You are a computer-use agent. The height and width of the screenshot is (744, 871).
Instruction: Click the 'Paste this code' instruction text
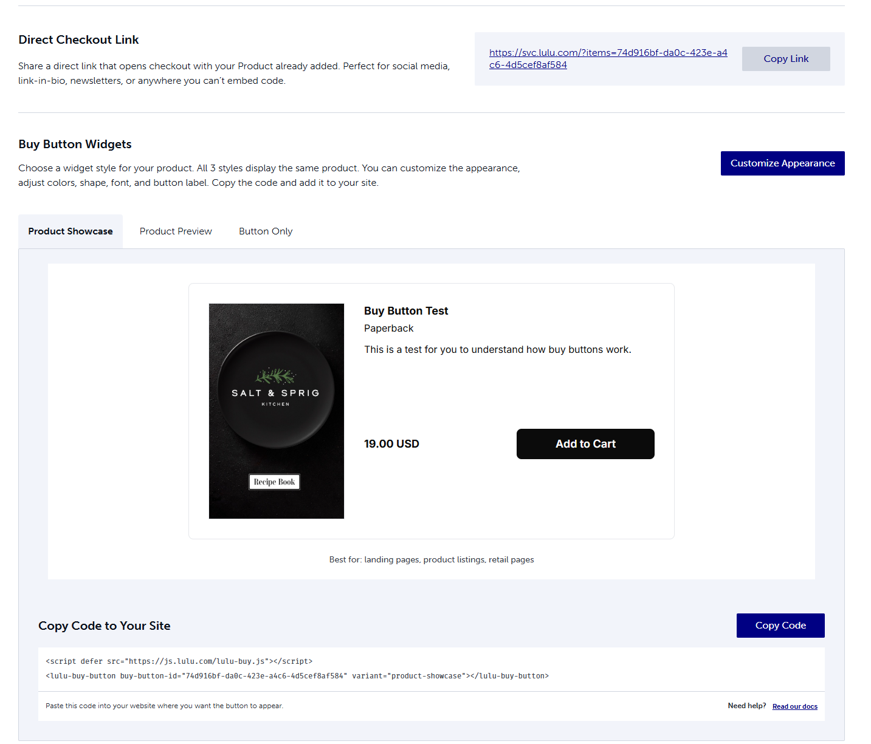(164, 706)
